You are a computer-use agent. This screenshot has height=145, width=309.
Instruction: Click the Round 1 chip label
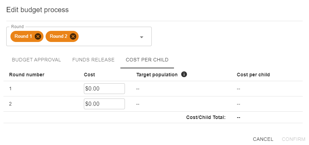point(23,36)
